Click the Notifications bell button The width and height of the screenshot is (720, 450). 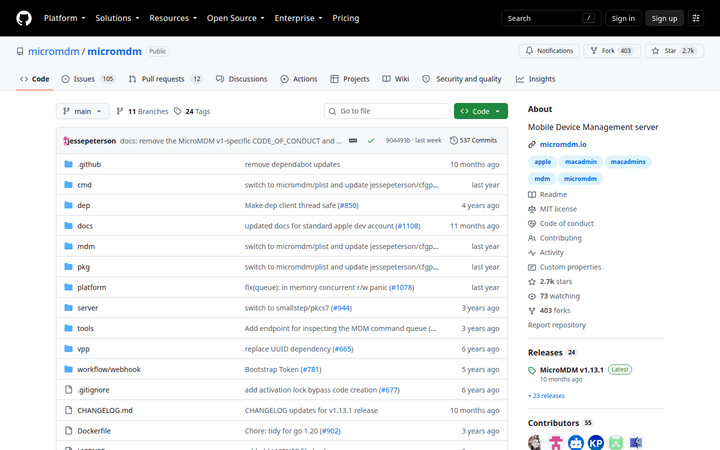click(549, 51)
